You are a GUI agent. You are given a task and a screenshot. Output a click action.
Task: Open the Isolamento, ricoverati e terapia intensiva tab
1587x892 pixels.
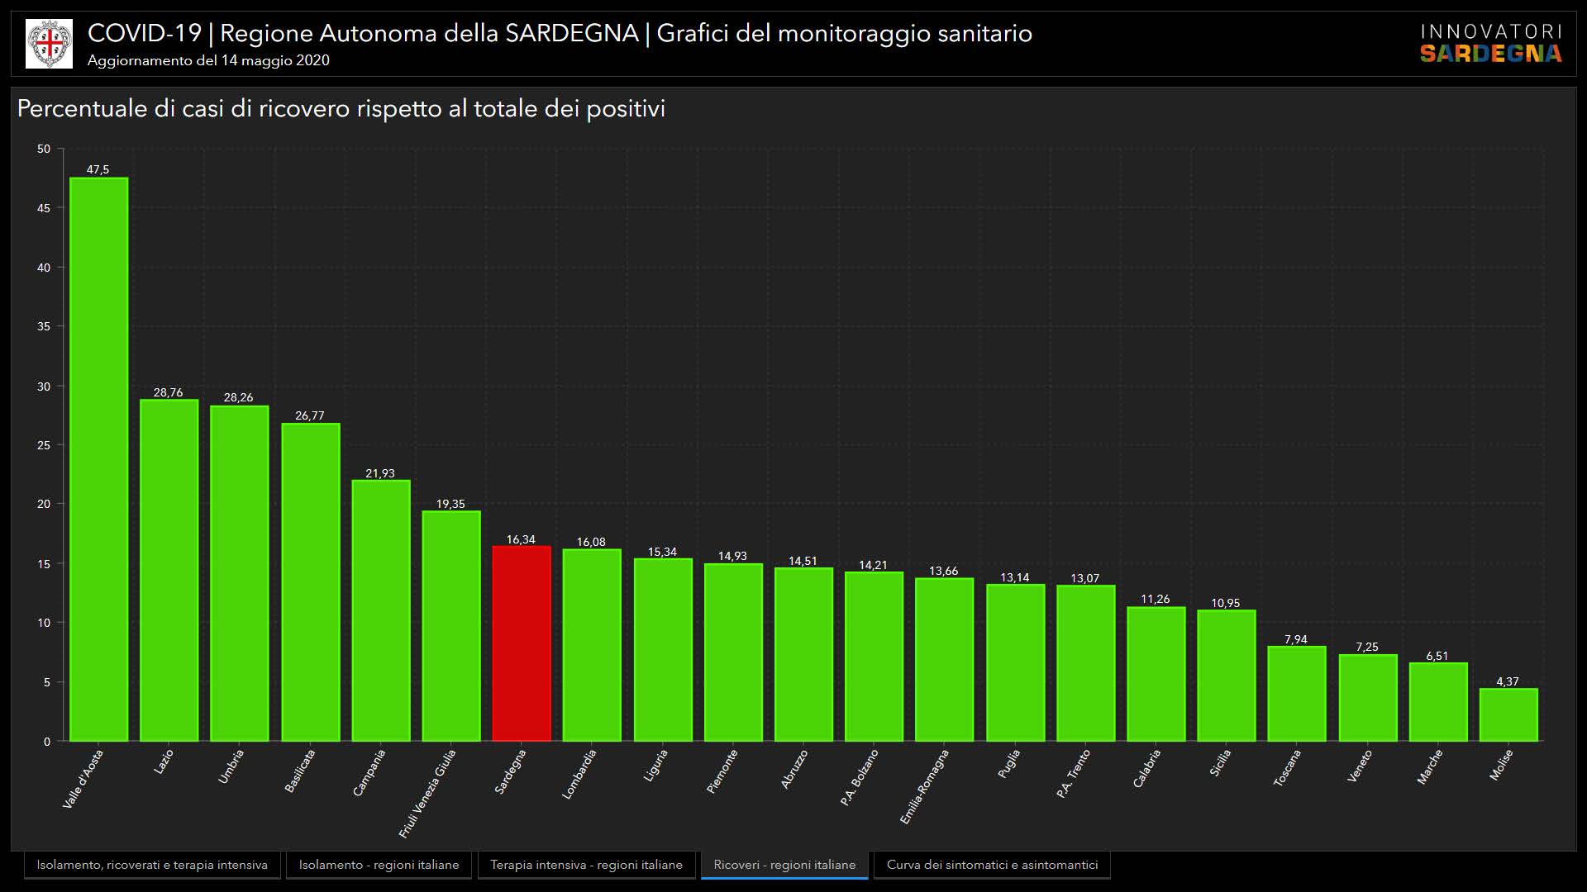(x=152, y=865)
